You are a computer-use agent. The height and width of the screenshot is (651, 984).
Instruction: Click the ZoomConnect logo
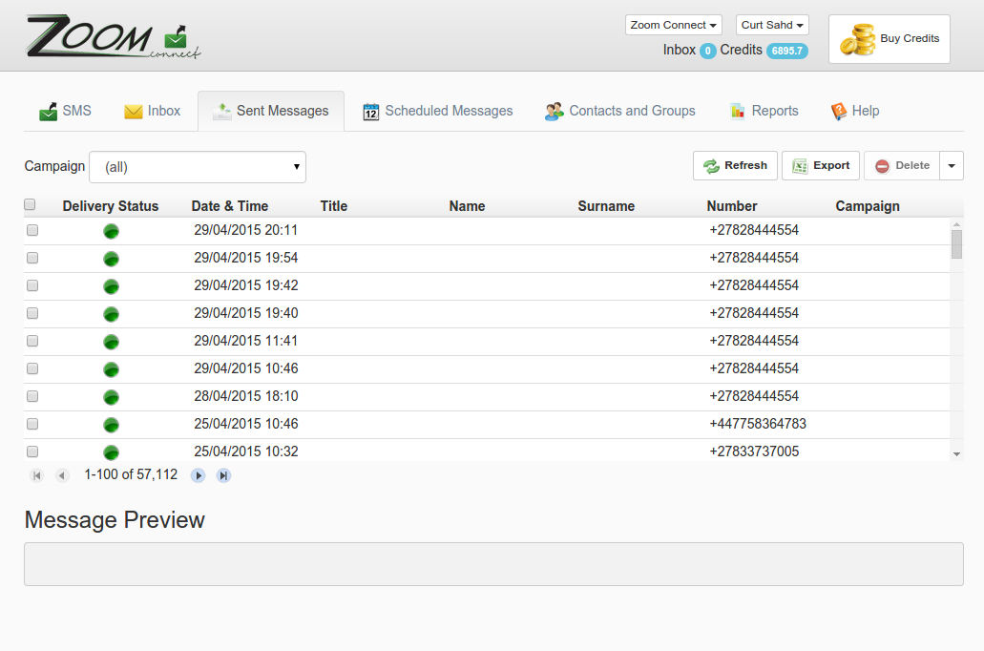[x=113, y=38]
